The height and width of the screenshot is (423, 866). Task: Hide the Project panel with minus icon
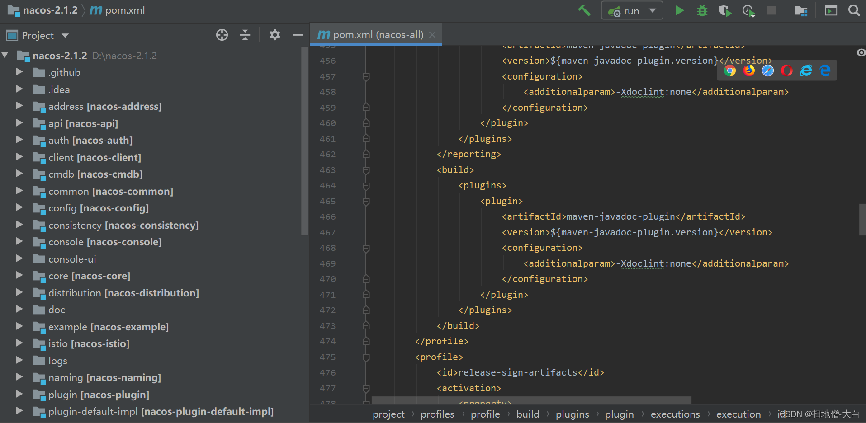click(x=298, y=35)
